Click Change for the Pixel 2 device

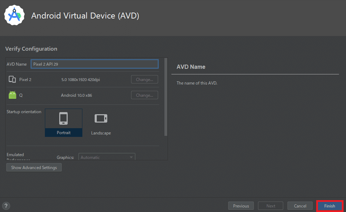pyautogui.click(x=144, y=80)
